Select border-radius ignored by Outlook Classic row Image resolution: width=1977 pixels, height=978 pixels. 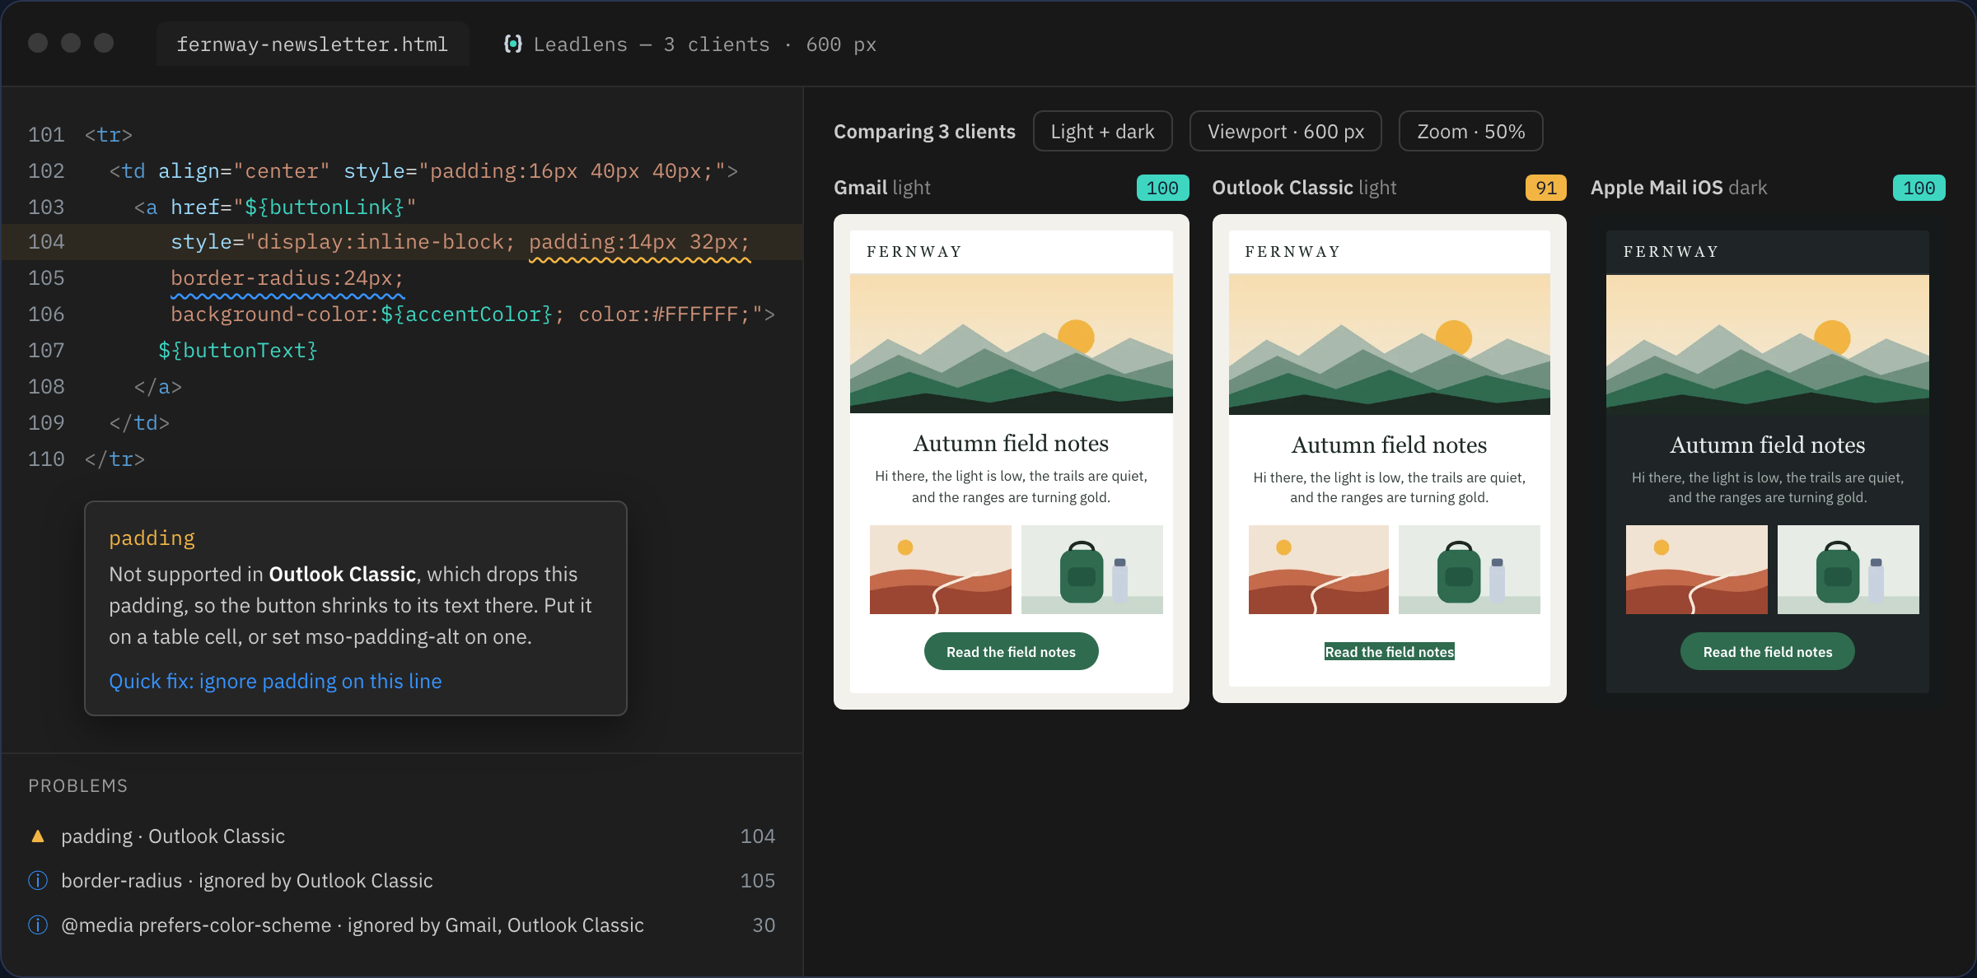tap(402, 881)
